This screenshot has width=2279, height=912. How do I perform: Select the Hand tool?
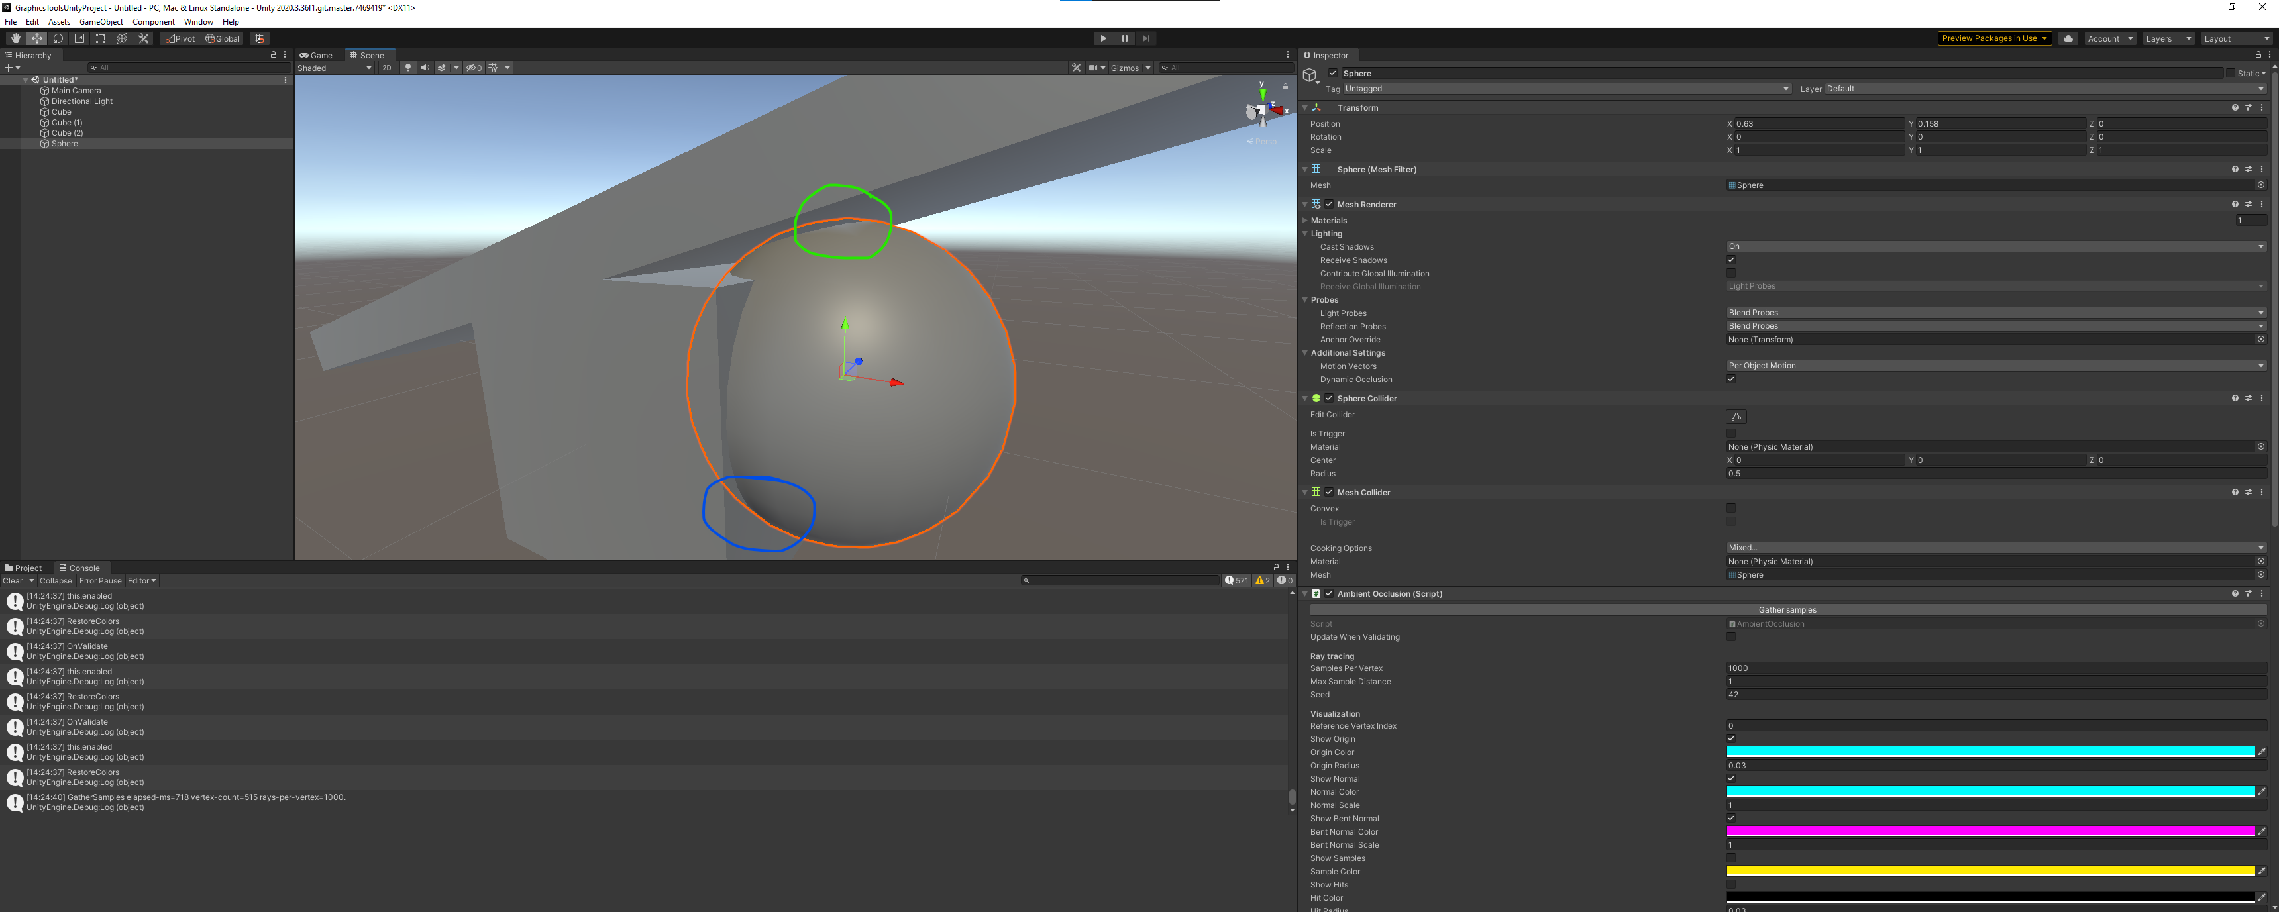tap(15, 39)
